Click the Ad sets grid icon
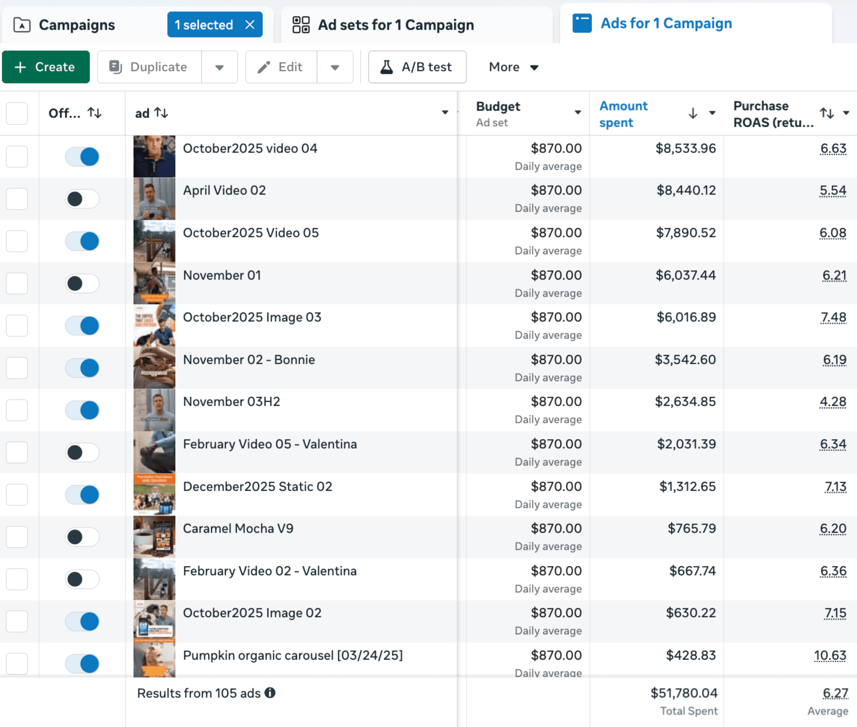This screenshot has width=857, height=727. click(301, 25)
